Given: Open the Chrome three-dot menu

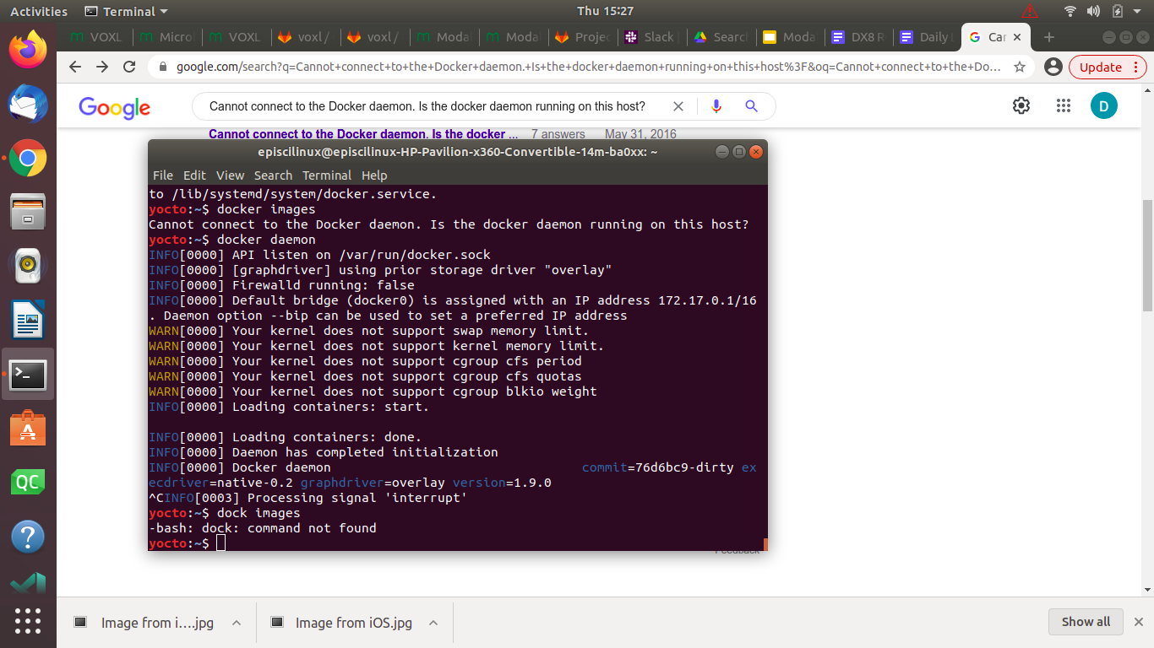Looking at the screenshot, I should [1135, 66].
